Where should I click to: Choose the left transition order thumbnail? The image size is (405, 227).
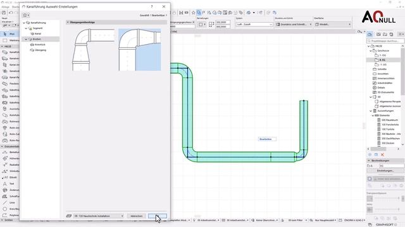coord(93,50)
